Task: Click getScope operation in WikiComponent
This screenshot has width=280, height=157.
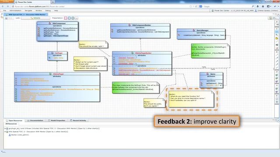Action: 56,36
